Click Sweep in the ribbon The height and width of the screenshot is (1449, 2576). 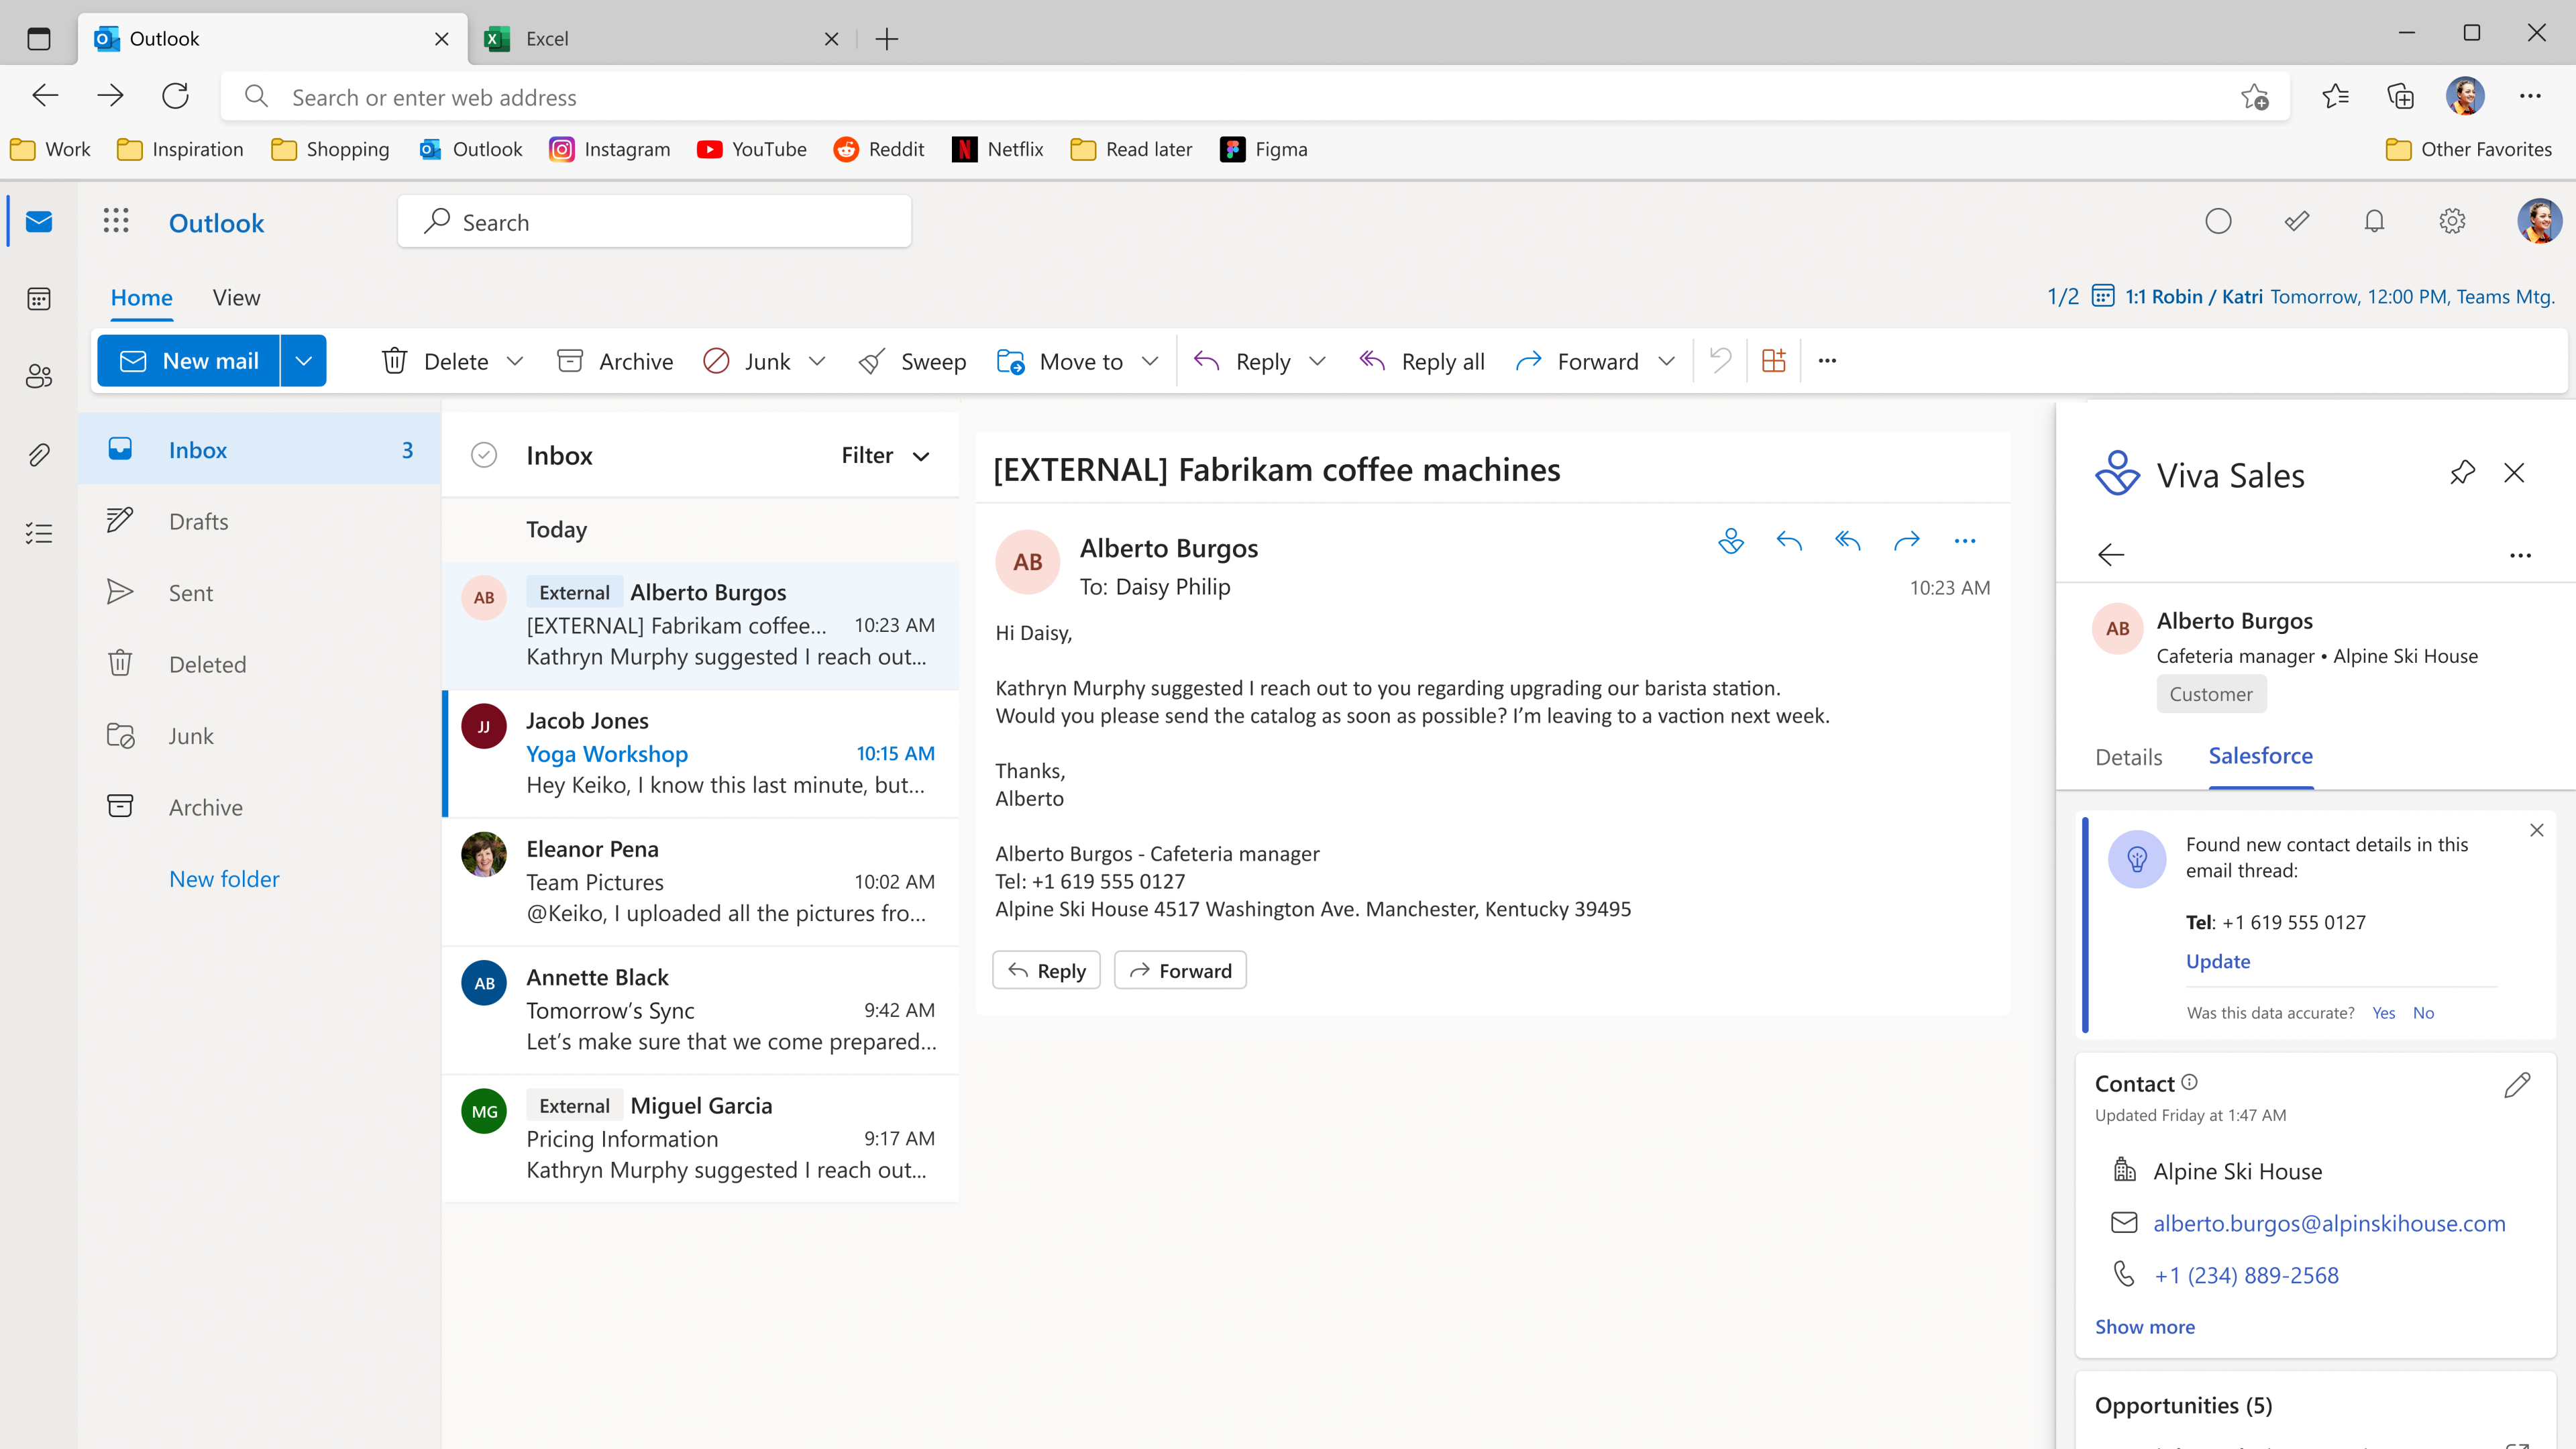912,361
